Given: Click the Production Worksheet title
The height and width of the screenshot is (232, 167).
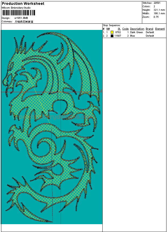Looking at the screenshot, I should [x=23, y=4].
